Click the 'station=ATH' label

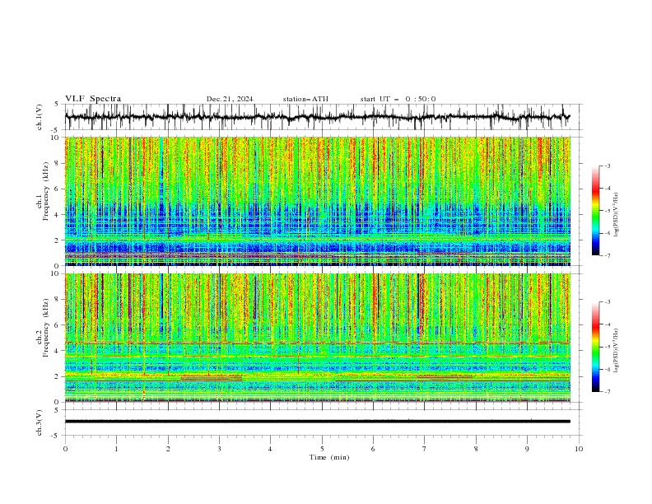click(x=305, y=99)
